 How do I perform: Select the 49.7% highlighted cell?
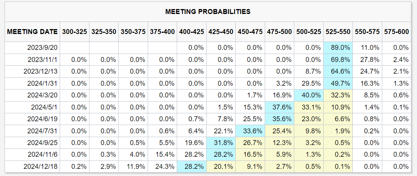338,83
